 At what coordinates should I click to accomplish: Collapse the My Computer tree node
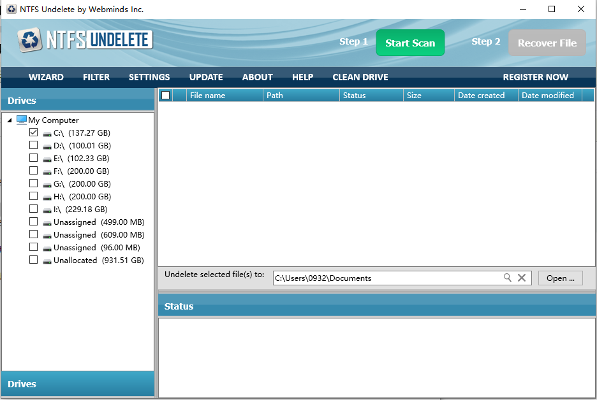[x=10, y=120]
